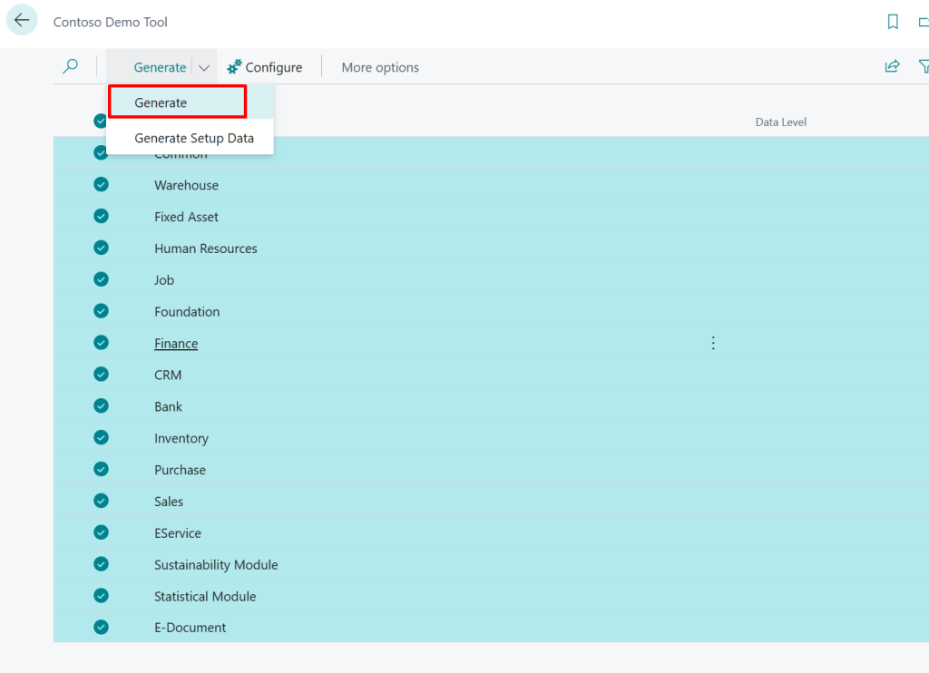Click the bookmark icon in the top bar
This screenshot has height=673, width=929.
coord(893,20)
